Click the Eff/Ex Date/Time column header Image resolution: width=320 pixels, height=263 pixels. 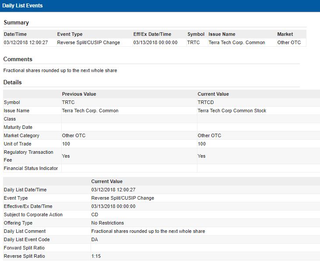[152, 34]
